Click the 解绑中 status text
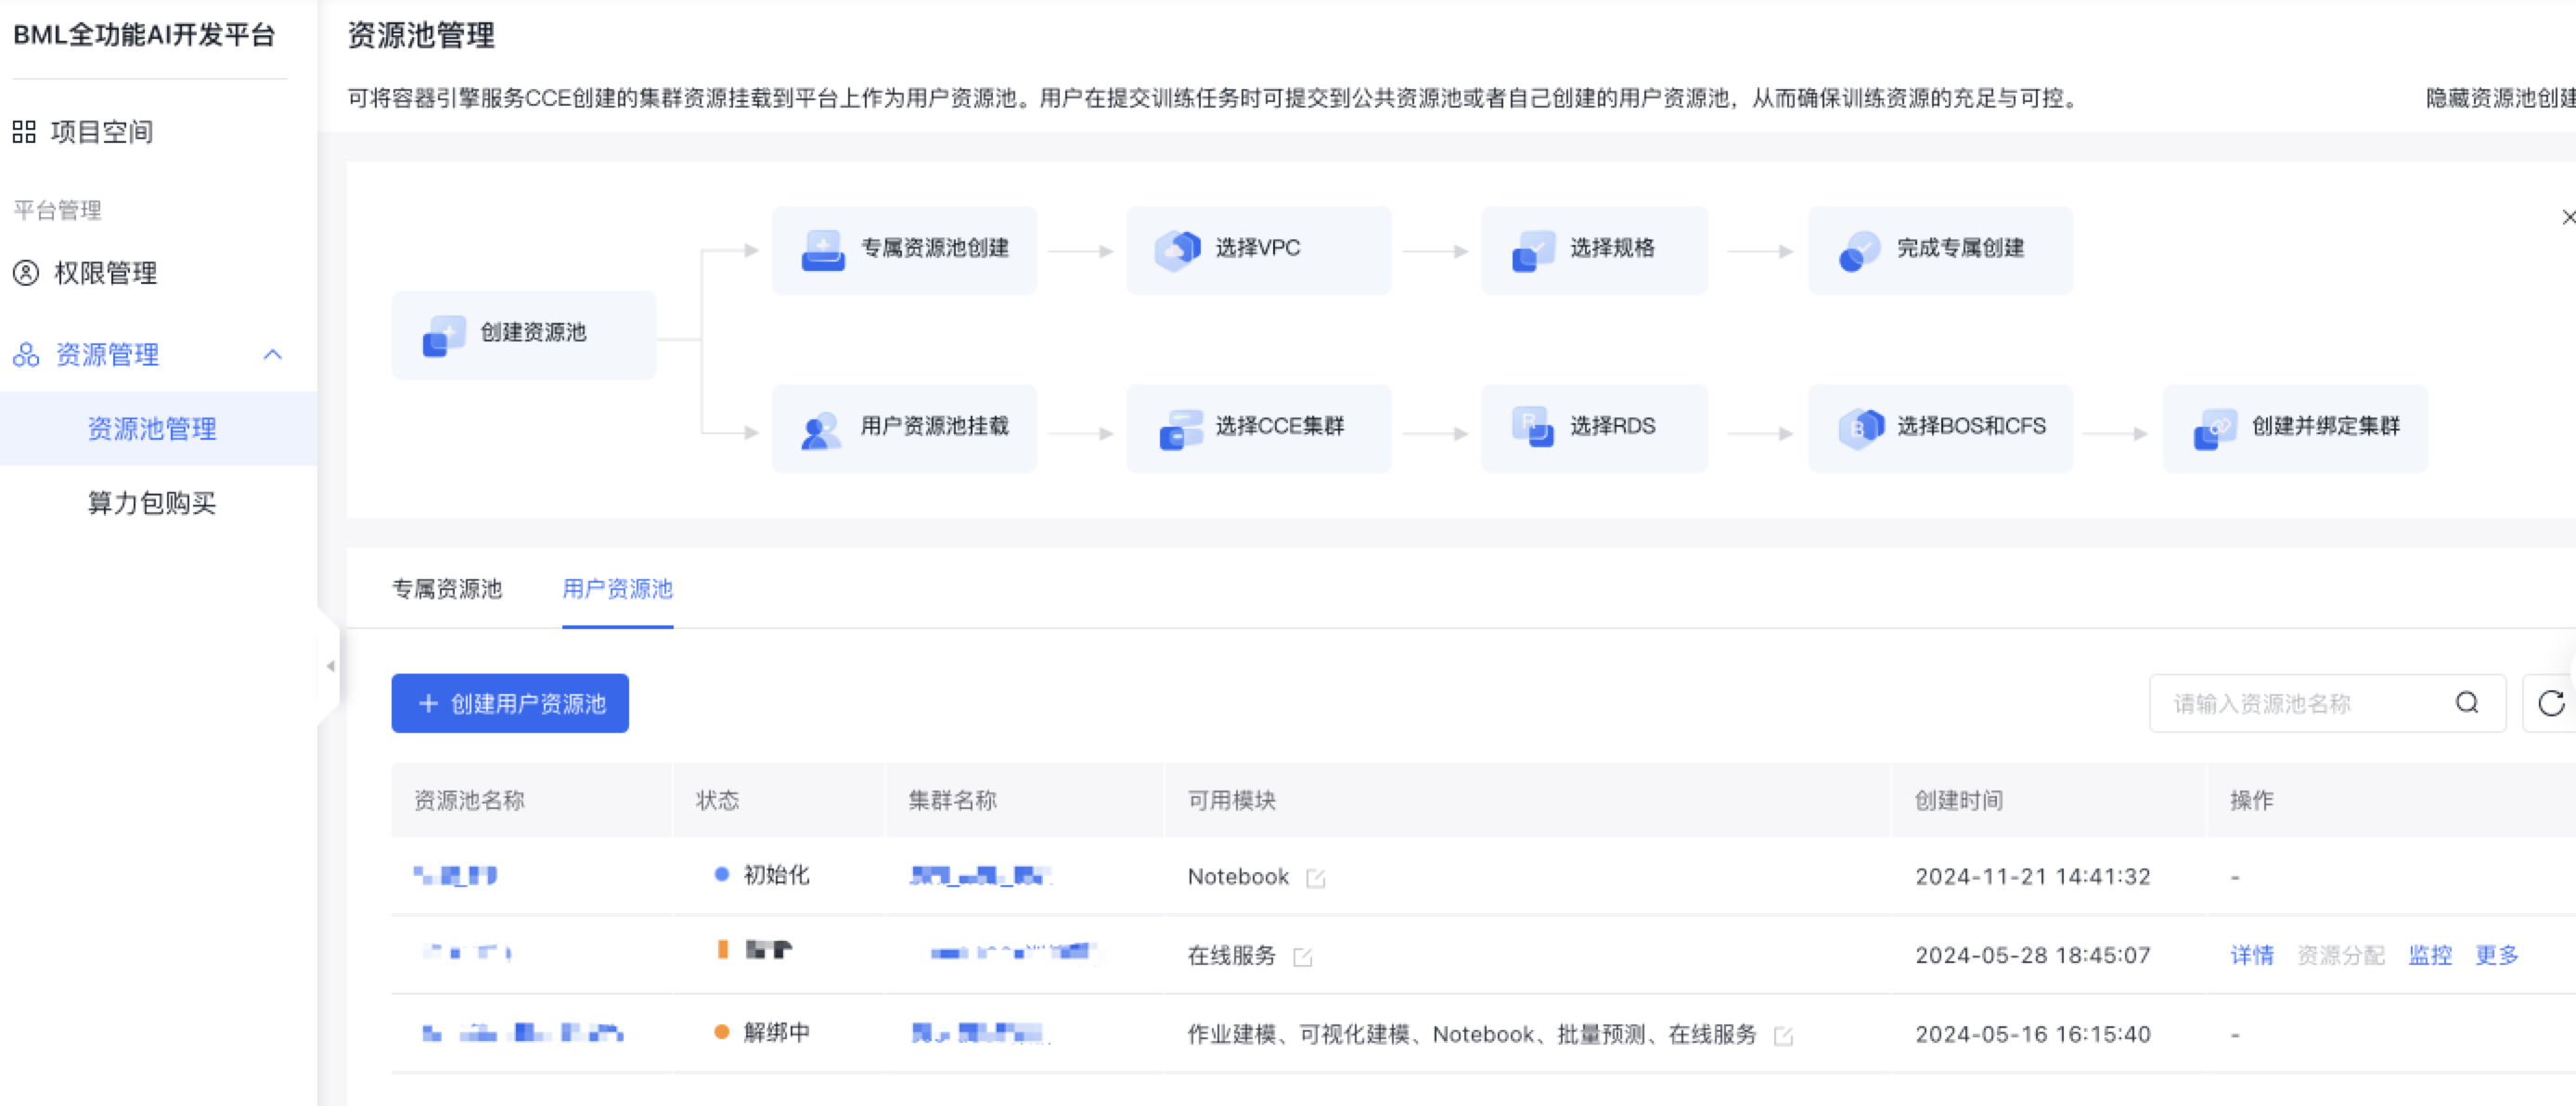2576x1106 pixels. [776, 1033]
